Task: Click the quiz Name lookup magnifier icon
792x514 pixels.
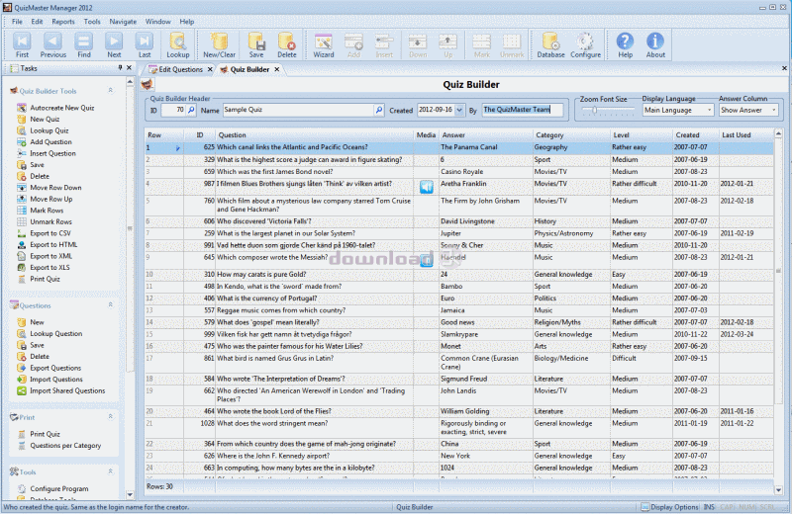Action: [379, 110]
